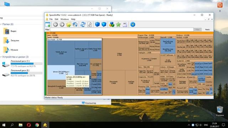Open the volume control in tray
The width and height of the screenshot is (228, 128).
tap(201, 125)
